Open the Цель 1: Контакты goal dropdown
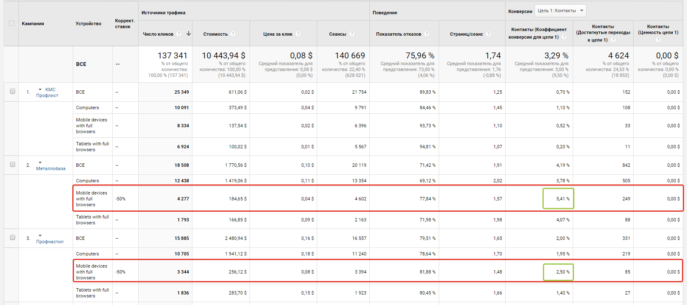This screenshot has height=305, width=687. [560, 11]
